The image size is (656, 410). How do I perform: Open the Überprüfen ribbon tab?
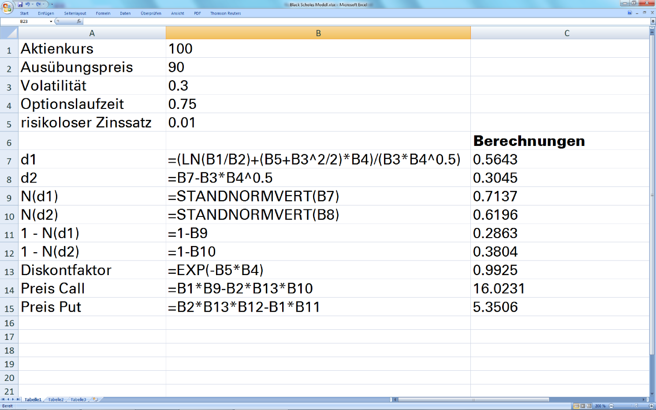coord(151,13)
